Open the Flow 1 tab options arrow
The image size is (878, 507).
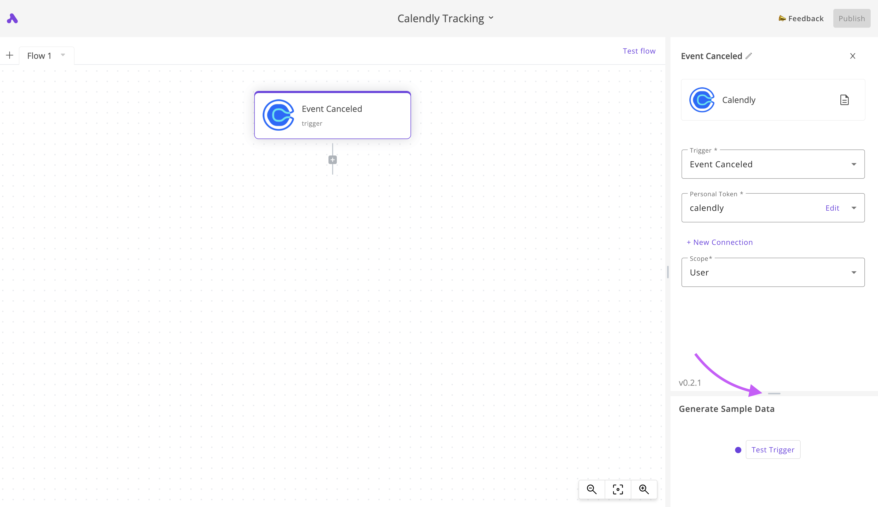click(x=63, y=55)
